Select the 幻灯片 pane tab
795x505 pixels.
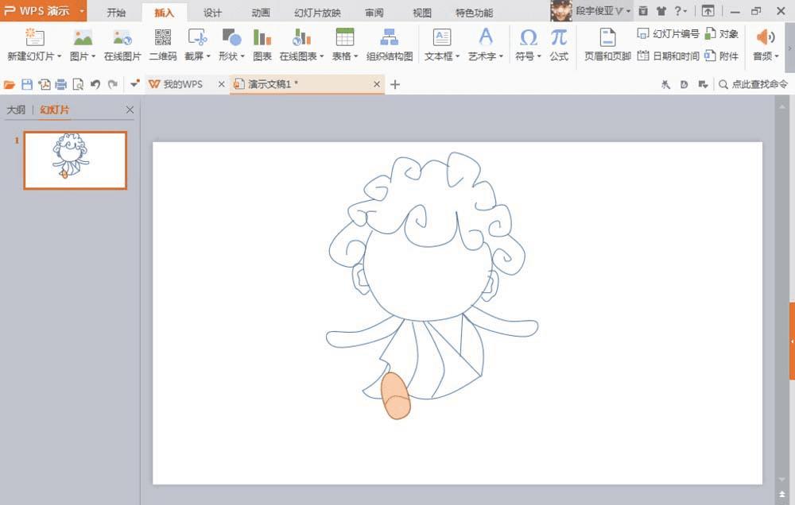point(55,110)
